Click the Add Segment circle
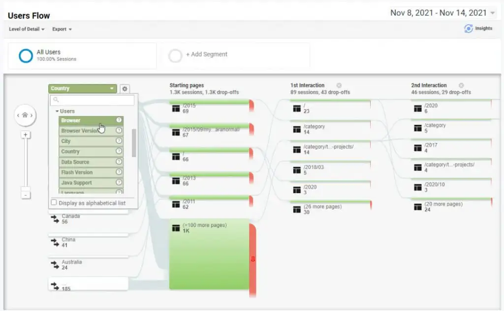Screen dimensions: 504x311 pyautogui.click(x=175, y=56)
